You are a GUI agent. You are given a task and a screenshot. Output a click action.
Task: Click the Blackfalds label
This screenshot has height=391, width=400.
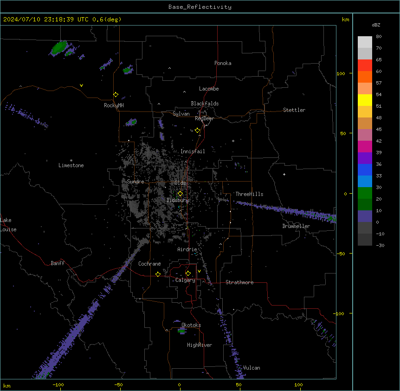tap(205, 104)
